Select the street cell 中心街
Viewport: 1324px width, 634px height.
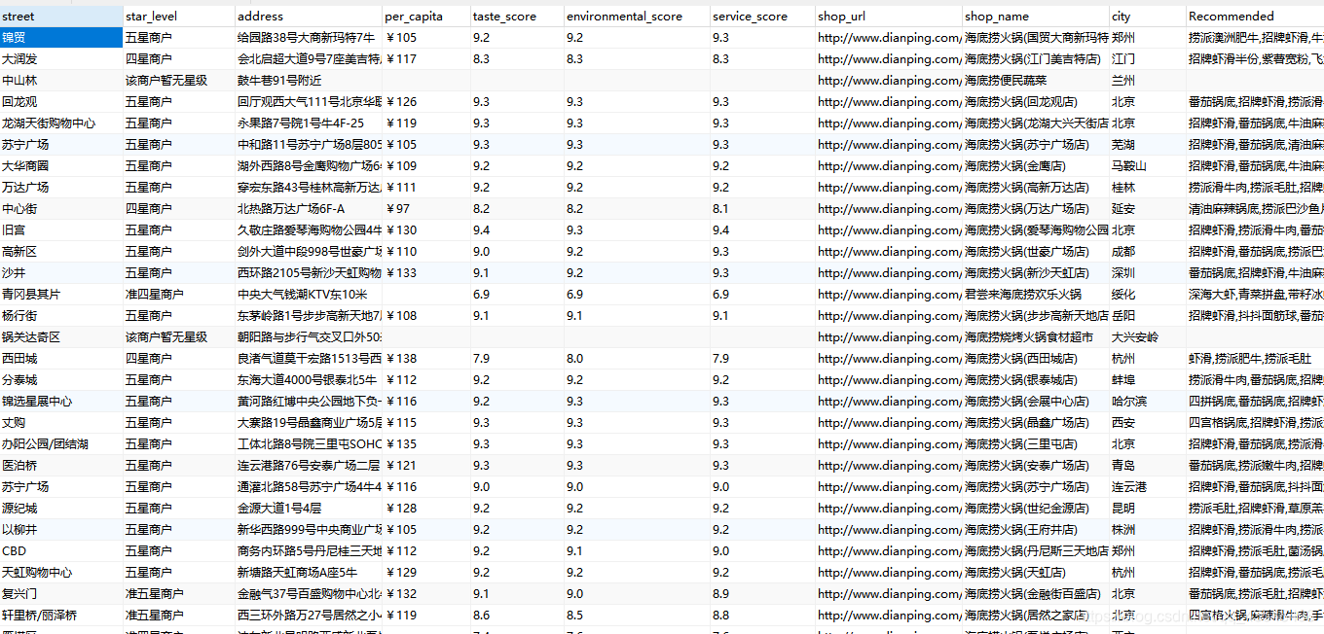tap(61, 208)
